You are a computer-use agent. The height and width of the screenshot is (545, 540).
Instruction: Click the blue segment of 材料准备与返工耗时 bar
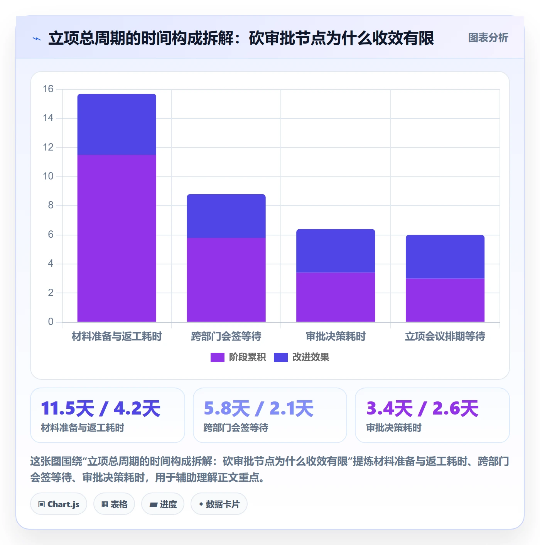pos(117,124)
